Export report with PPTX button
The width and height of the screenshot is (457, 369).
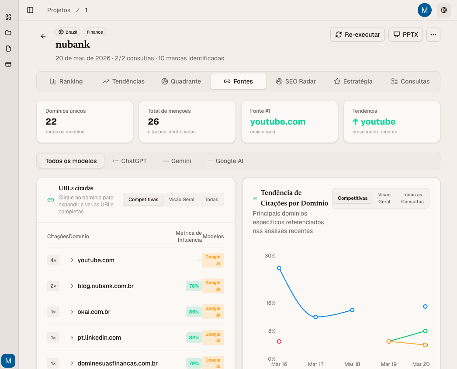pos(405,35)
